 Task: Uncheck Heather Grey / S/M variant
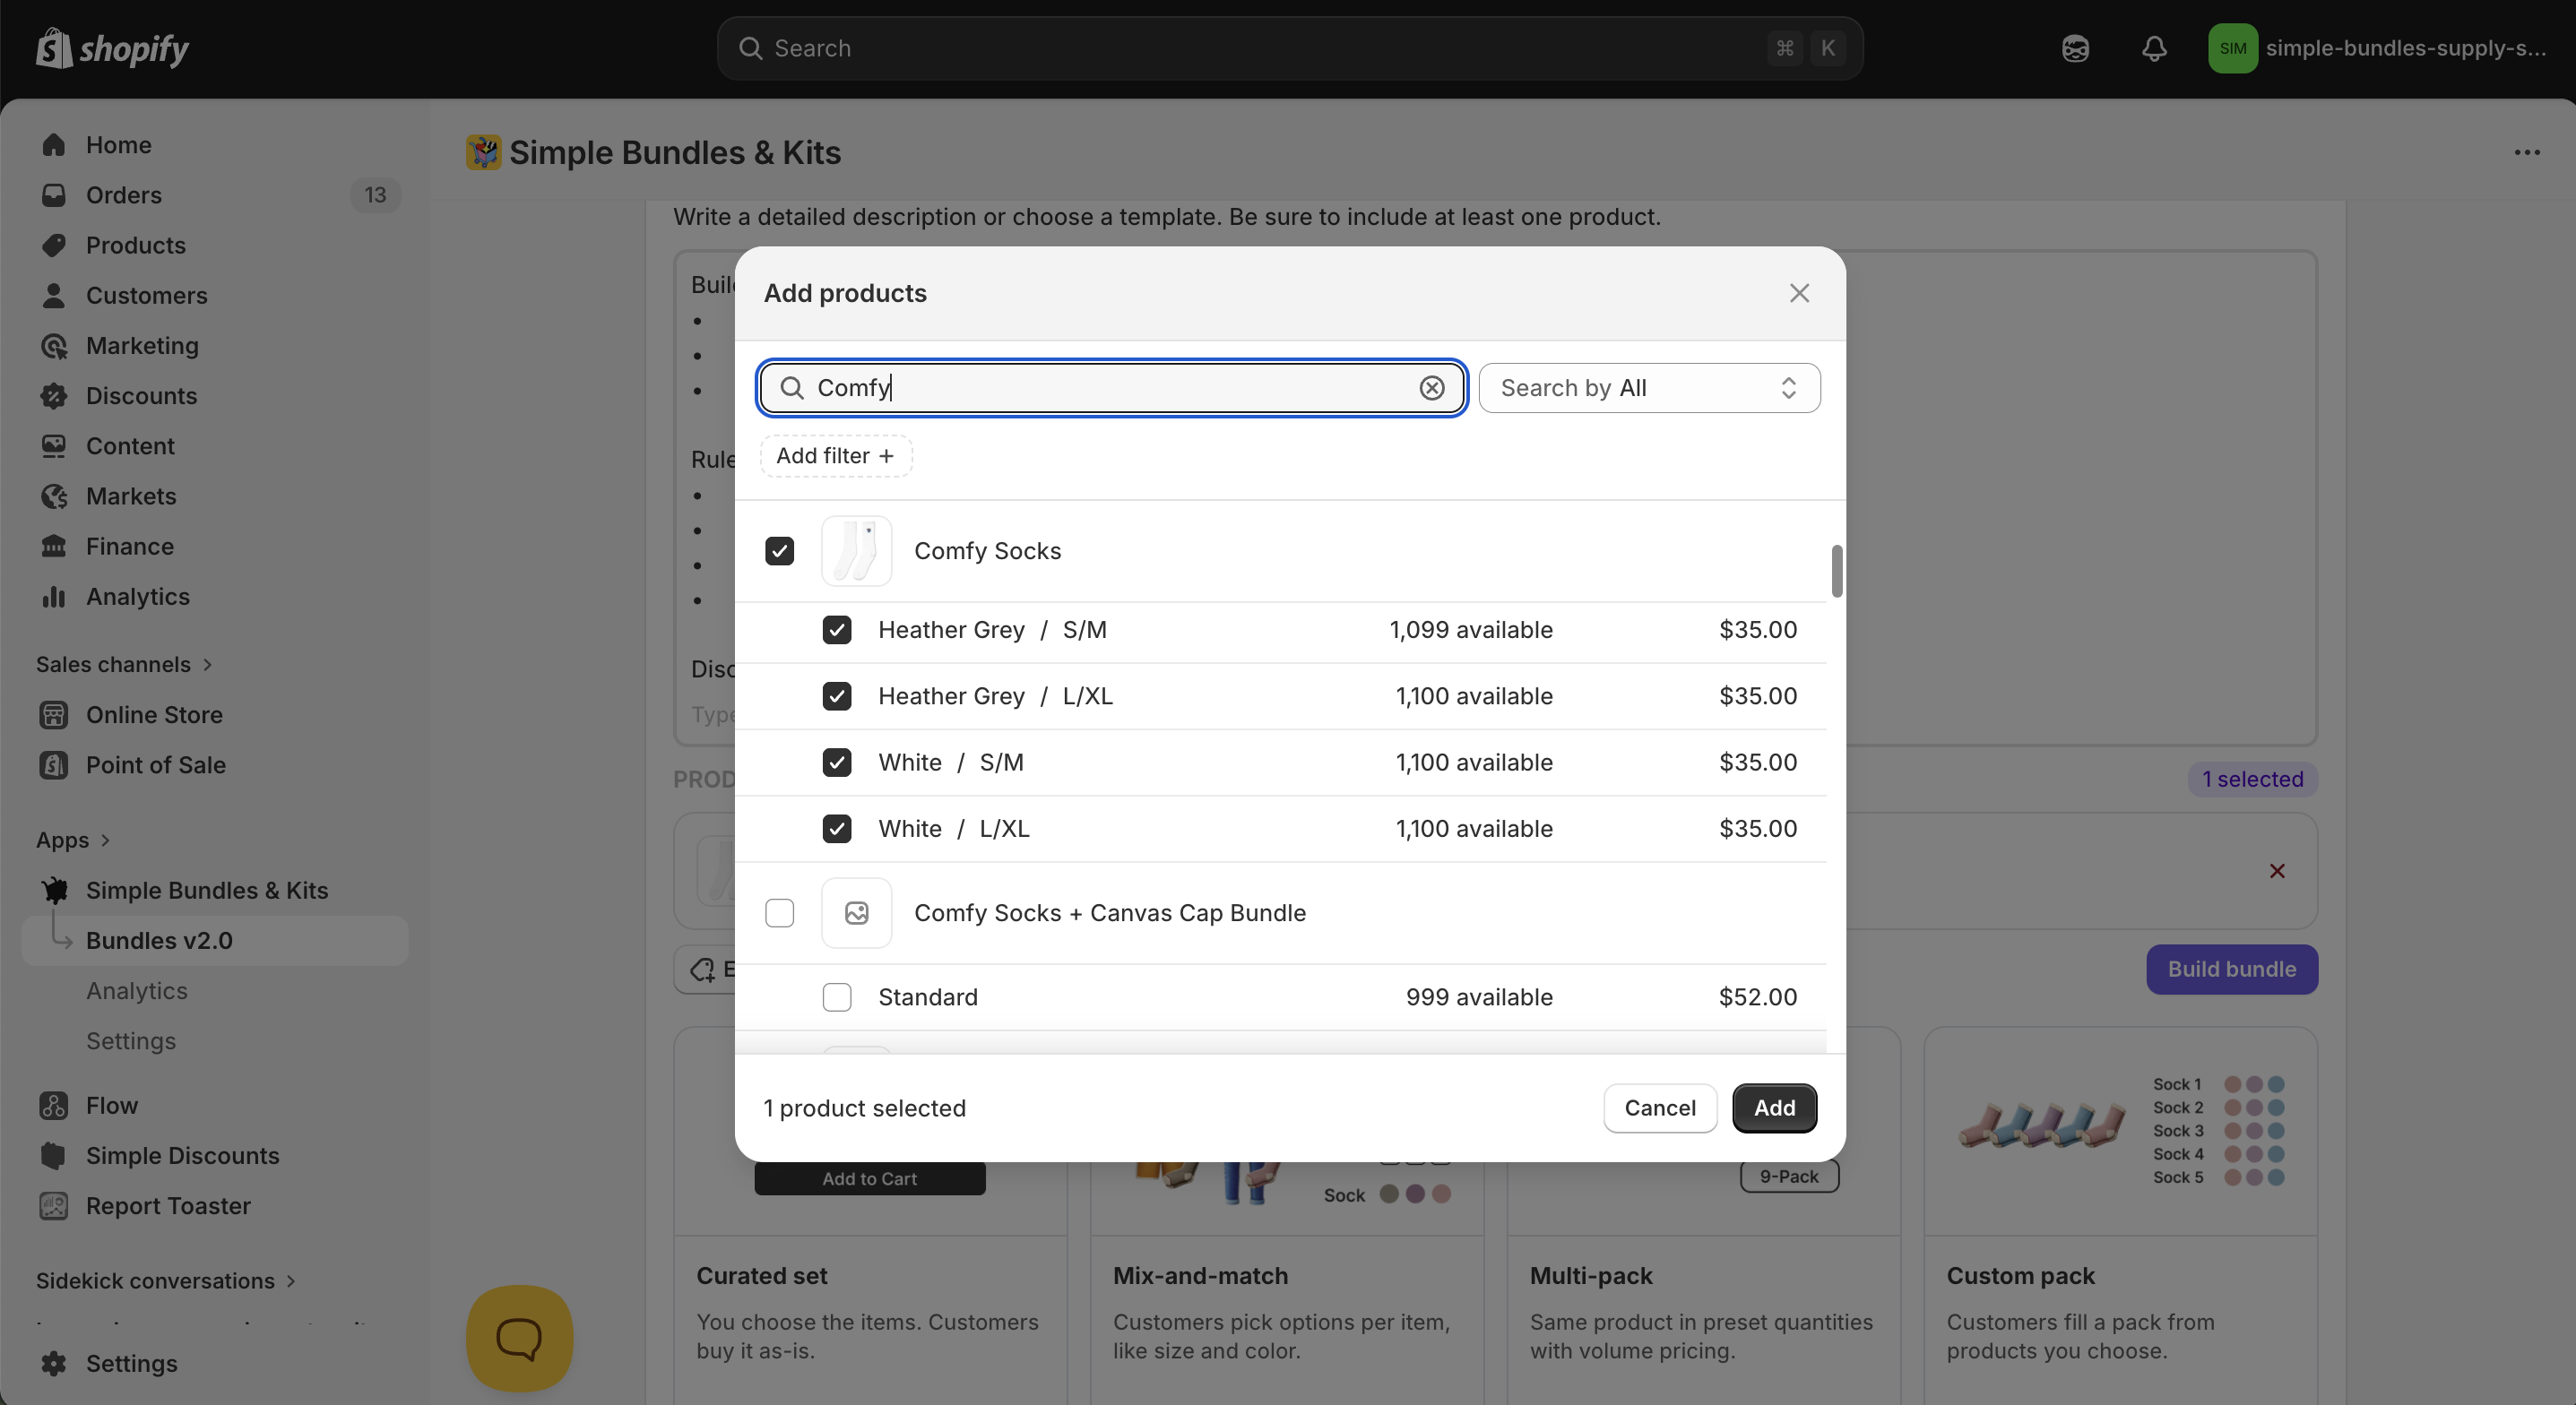click(x=836, y=630)
